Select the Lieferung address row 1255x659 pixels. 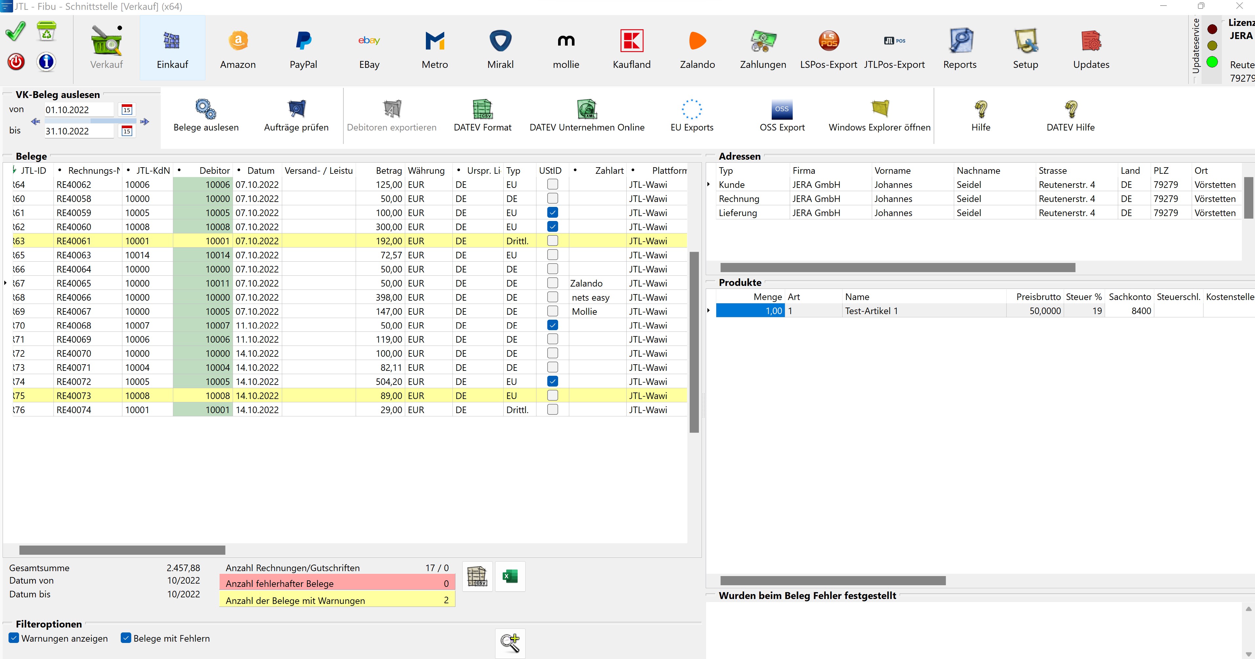pyautogui.click(x=978, y=213)
